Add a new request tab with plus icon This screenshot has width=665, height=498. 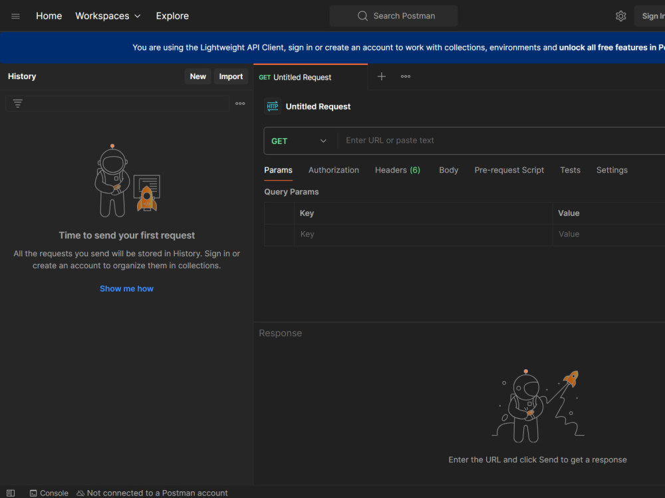point(382,76)
